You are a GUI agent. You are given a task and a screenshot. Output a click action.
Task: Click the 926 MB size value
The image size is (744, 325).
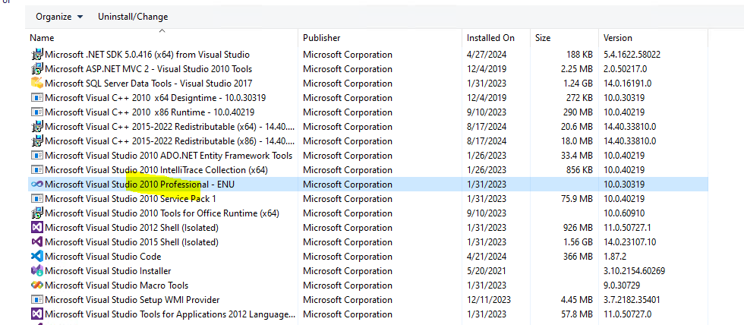click(x=578, y=228)
